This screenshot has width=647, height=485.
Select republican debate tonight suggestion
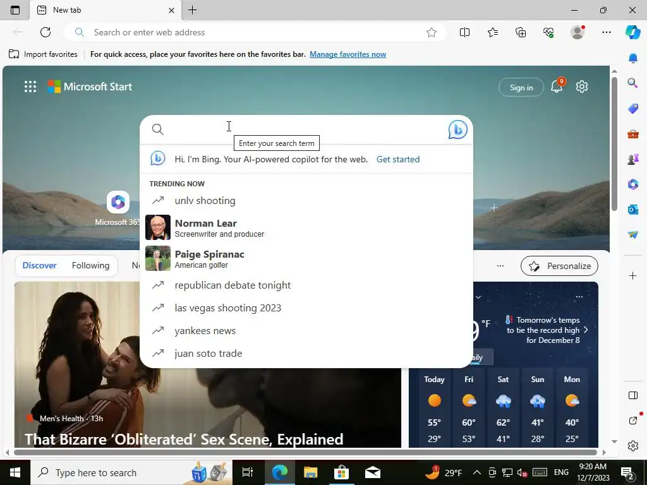(306, 285)
